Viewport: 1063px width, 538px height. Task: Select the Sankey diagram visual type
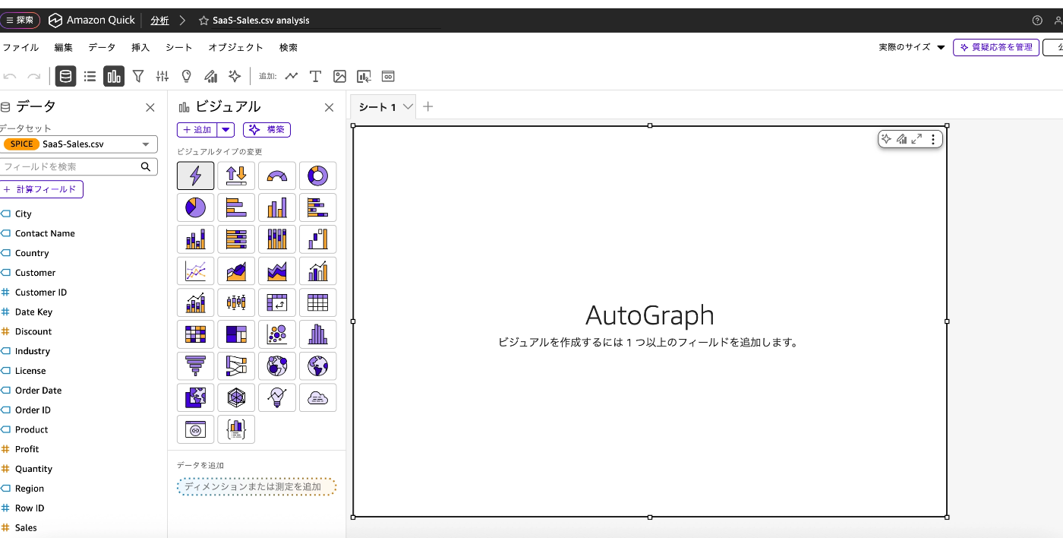click(236, 366)
